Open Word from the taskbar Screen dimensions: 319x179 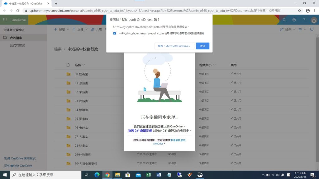coord(159,175)
